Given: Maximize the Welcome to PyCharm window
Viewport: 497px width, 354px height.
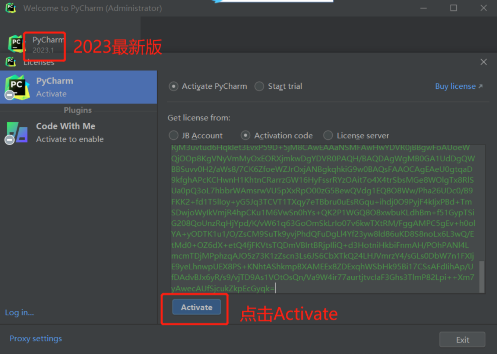Looking at the screenshot, I should click(x=453, y=8).
